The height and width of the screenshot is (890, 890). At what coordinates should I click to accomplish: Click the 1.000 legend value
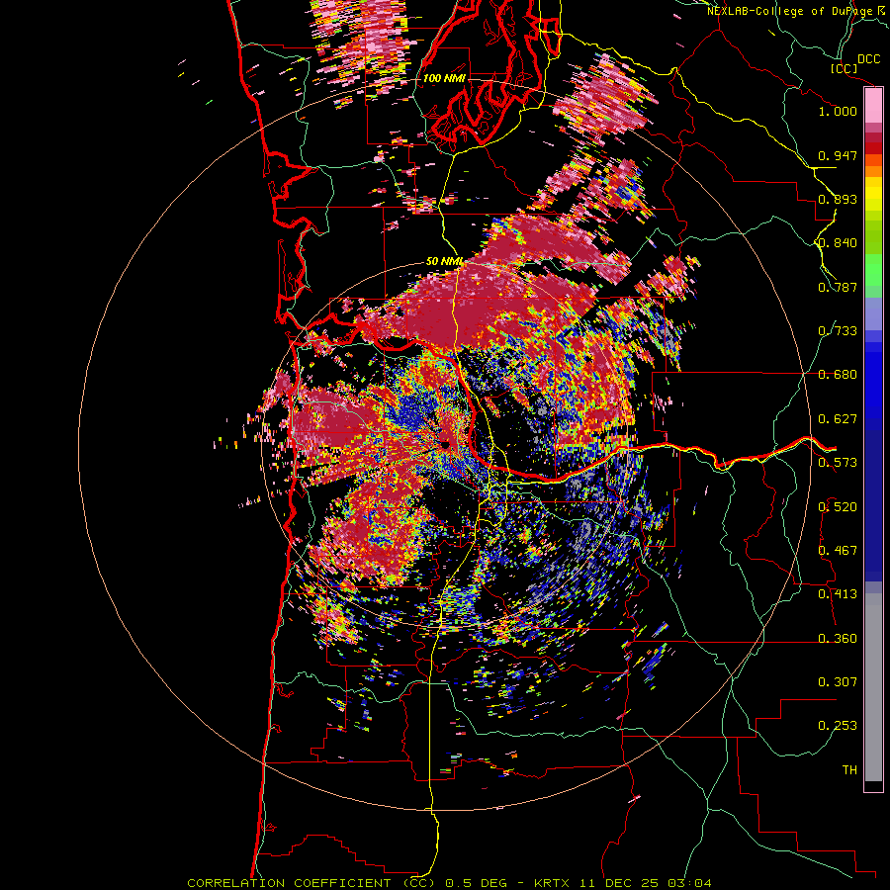pyautogui.click(x=838, y=111)
